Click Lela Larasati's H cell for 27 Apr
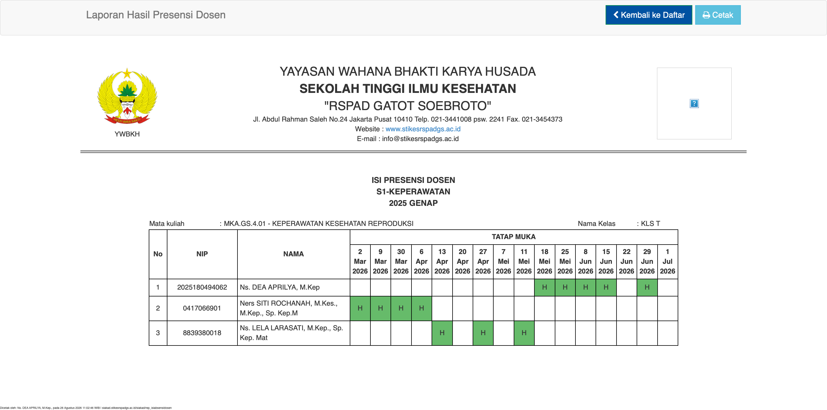This screenshot has width=827, height=410. (483, 333)
